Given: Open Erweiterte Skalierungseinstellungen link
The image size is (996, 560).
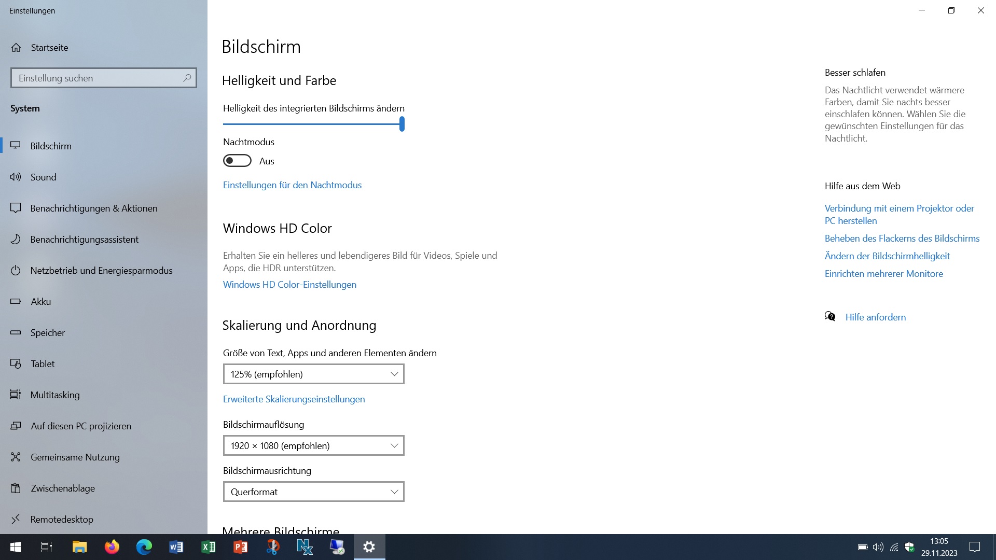Looking at the screenshot, I should tap(294, 399).
